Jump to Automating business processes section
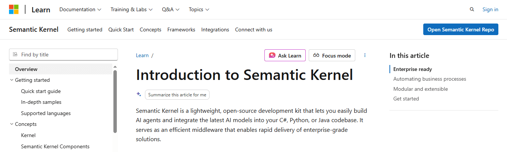507x152 pixels. [430, 79]
